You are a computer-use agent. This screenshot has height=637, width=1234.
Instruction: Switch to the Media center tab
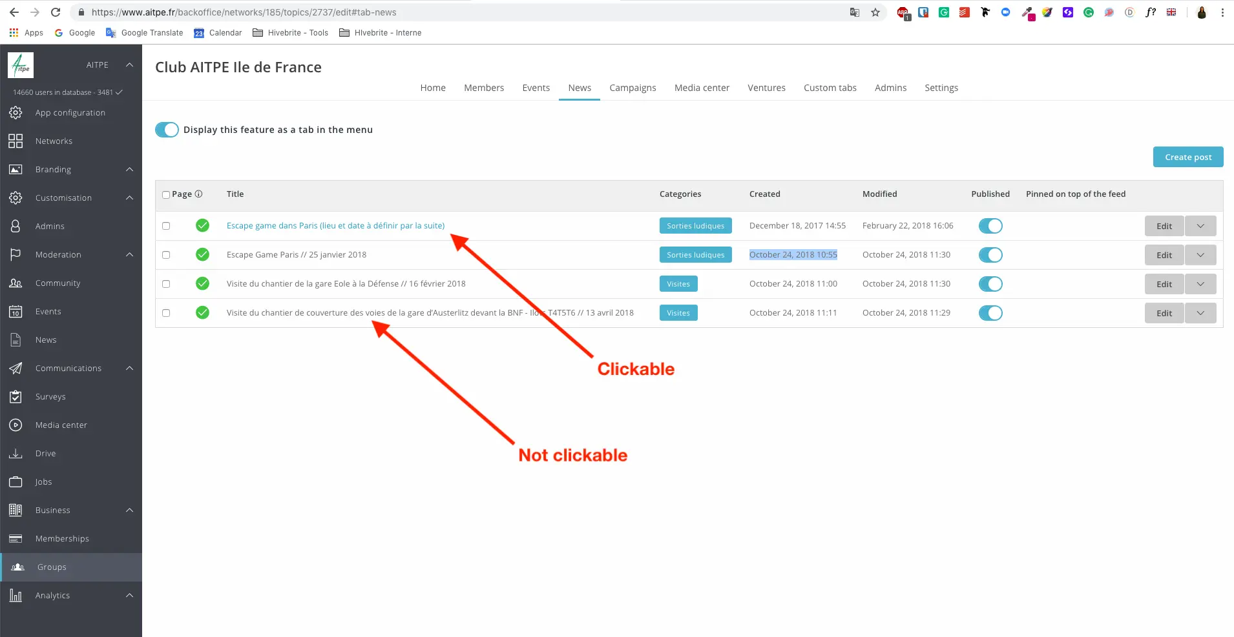coord(701,88)
